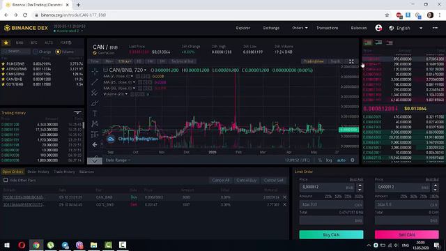The width and height of the screenshot is (446, 251).
Task: Select the trend line drawing tool
Action: [x=95, y=82]
